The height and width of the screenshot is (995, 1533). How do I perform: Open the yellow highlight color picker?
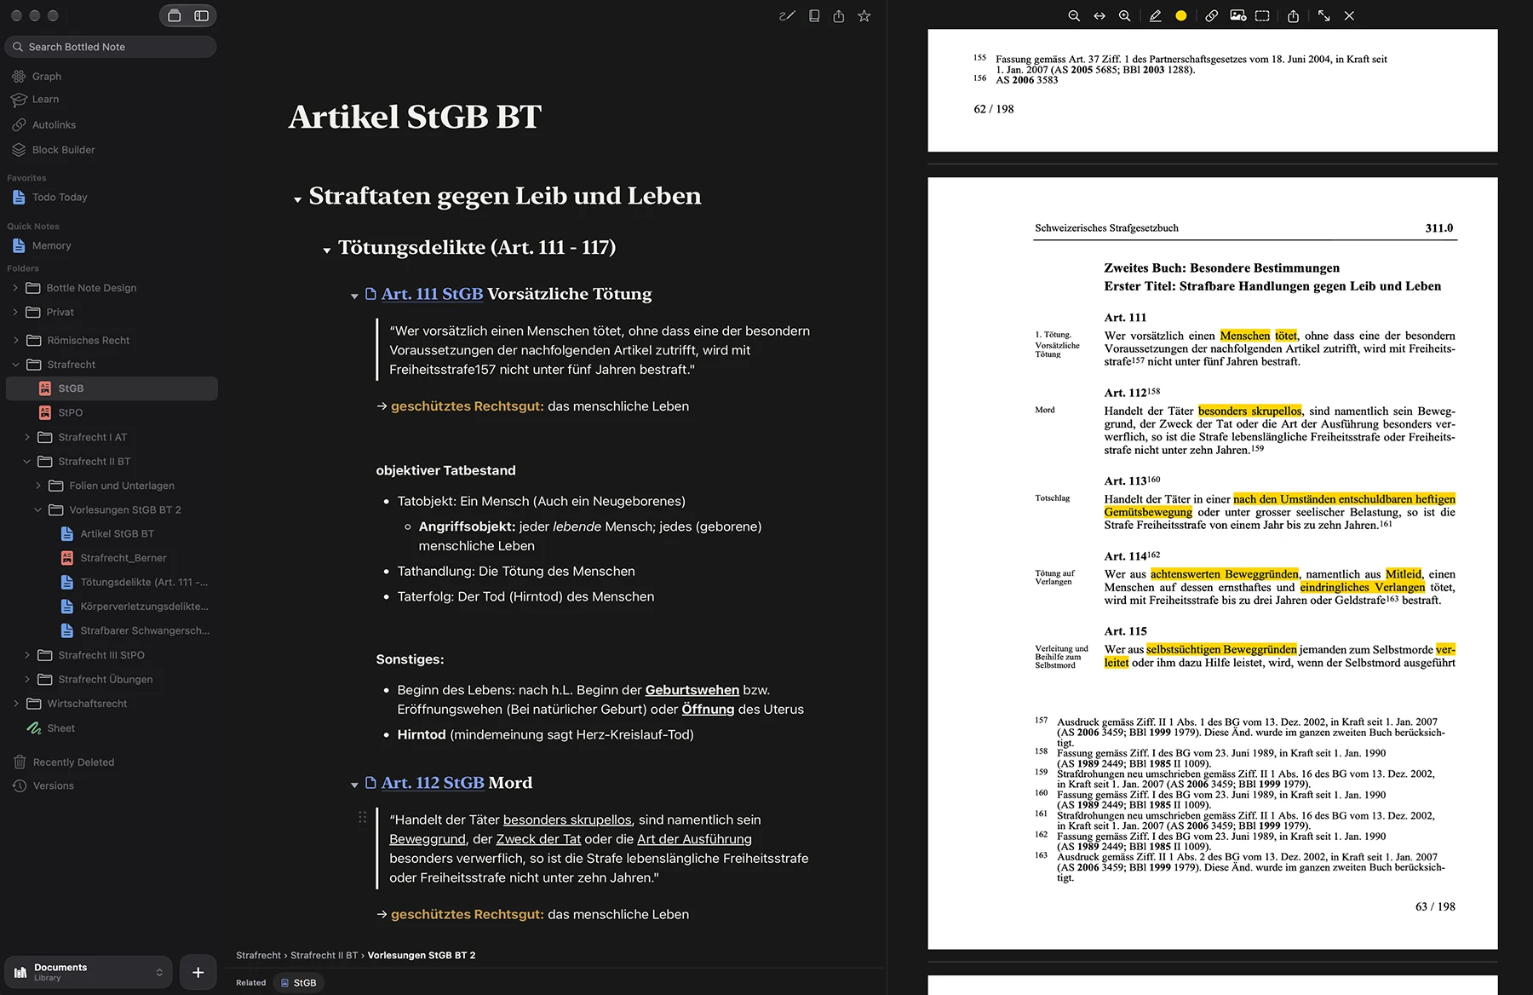1181,15
